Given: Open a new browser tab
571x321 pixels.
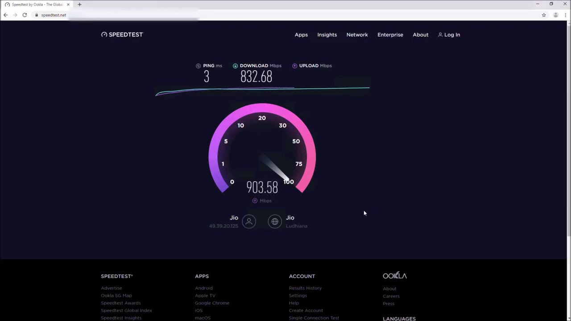Looking at the screenshot, I should tap(79, 4).
